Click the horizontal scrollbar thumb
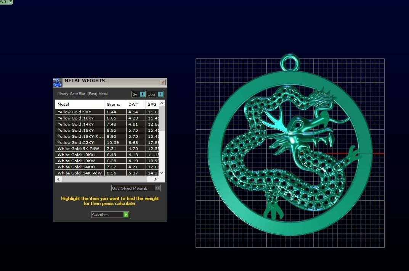This screenshot has width=409, height=271. [x=104, y=179]
